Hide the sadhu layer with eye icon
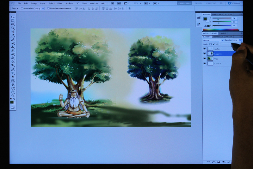Image resolution: width=253 pixels, height=169 pixels. [204, 49]
